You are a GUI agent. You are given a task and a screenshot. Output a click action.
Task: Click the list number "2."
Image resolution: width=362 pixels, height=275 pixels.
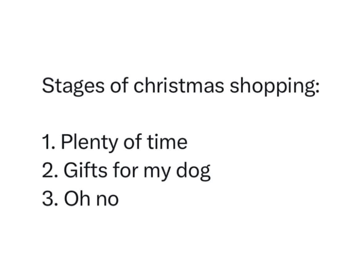point(50,170)
